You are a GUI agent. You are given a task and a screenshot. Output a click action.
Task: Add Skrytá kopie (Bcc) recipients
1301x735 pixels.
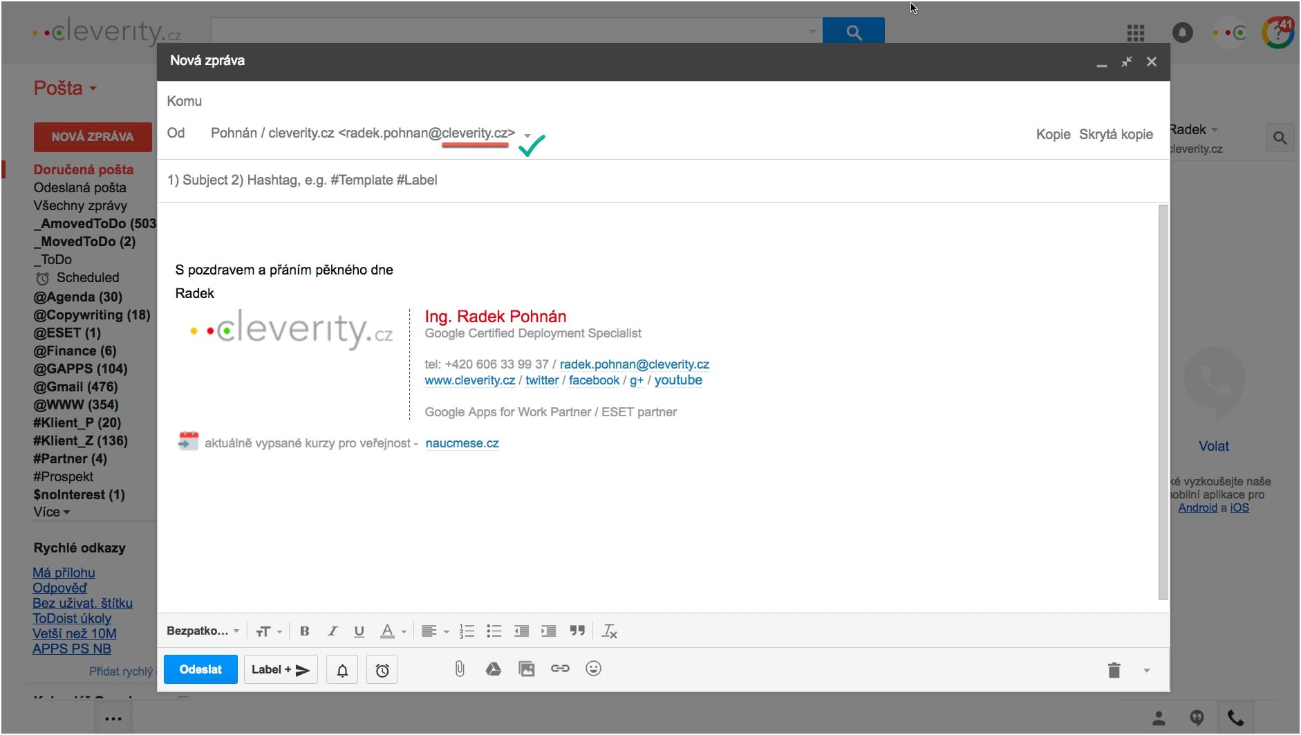tap(1116, 134)
